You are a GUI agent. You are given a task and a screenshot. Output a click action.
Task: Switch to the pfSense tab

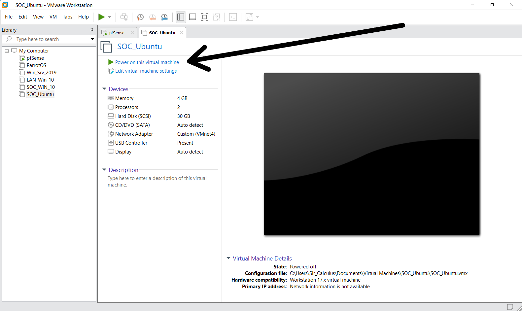pyautogui.click(x=117, y=33)
